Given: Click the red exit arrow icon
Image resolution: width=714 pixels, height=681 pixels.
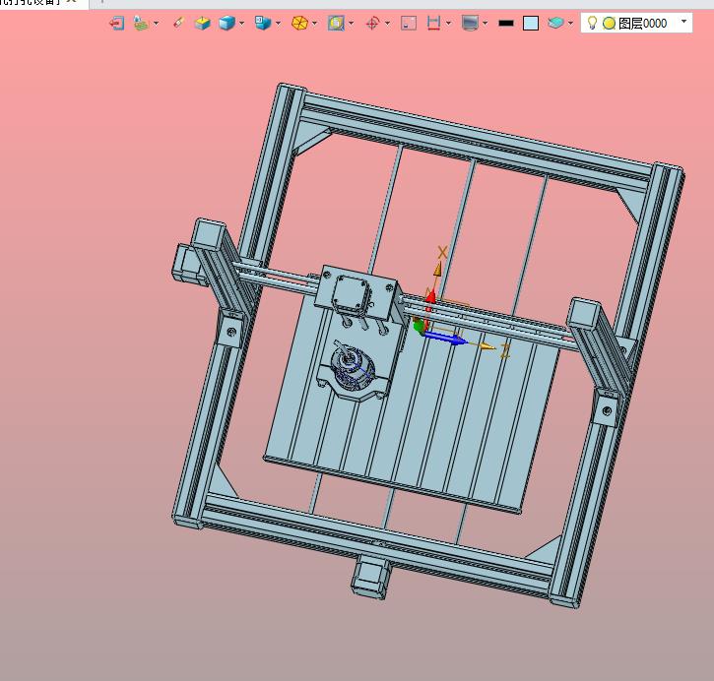Looking at the screenshot, I should [117, 23].
